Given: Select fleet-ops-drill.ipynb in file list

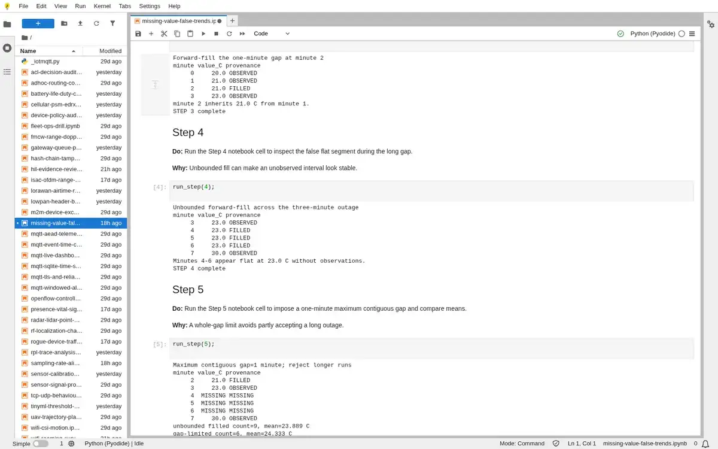Looking at the screenshot, I should tap(71, 126).
